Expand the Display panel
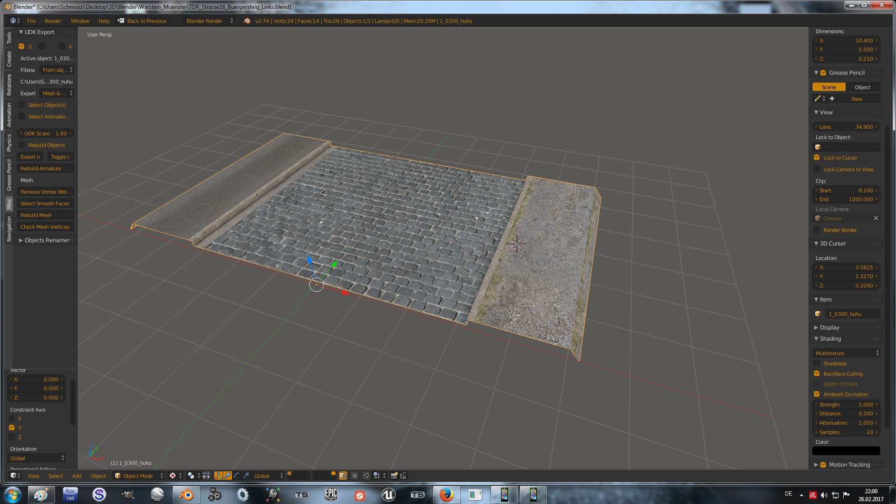The image size is (896, 504). 829,328
